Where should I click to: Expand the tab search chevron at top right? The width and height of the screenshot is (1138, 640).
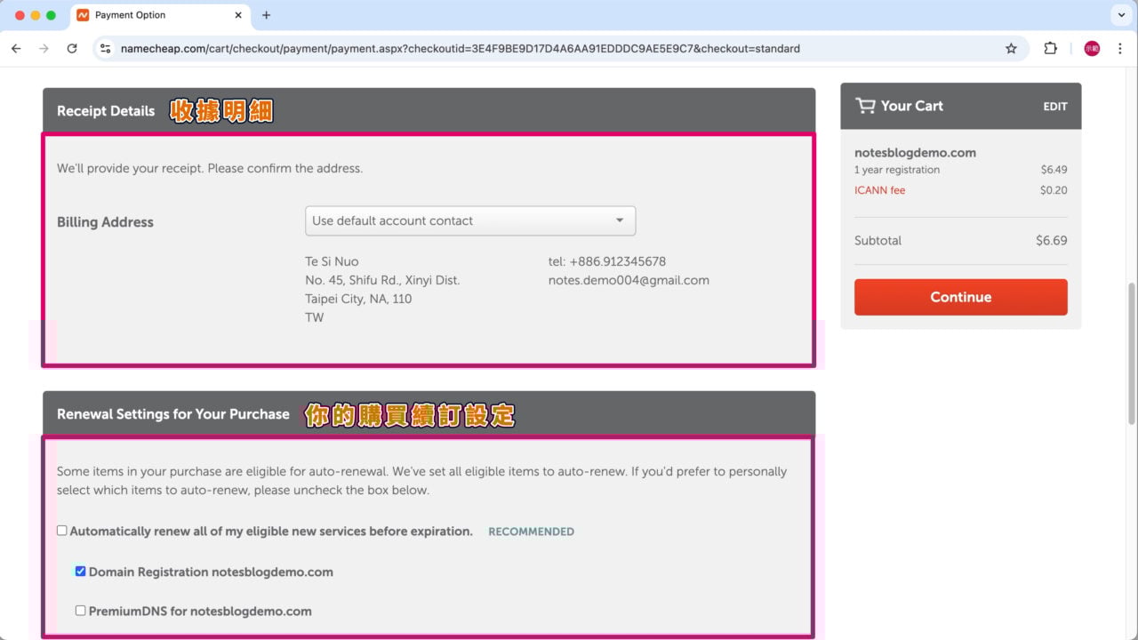click(x=1119, y=15)
